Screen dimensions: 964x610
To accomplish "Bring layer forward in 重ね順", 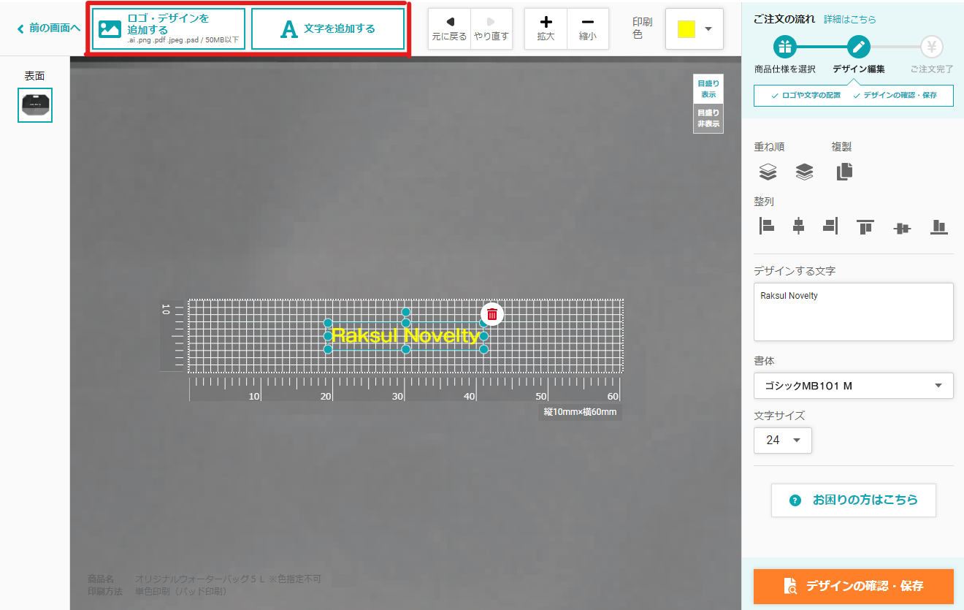I will [x=768, y=172].
